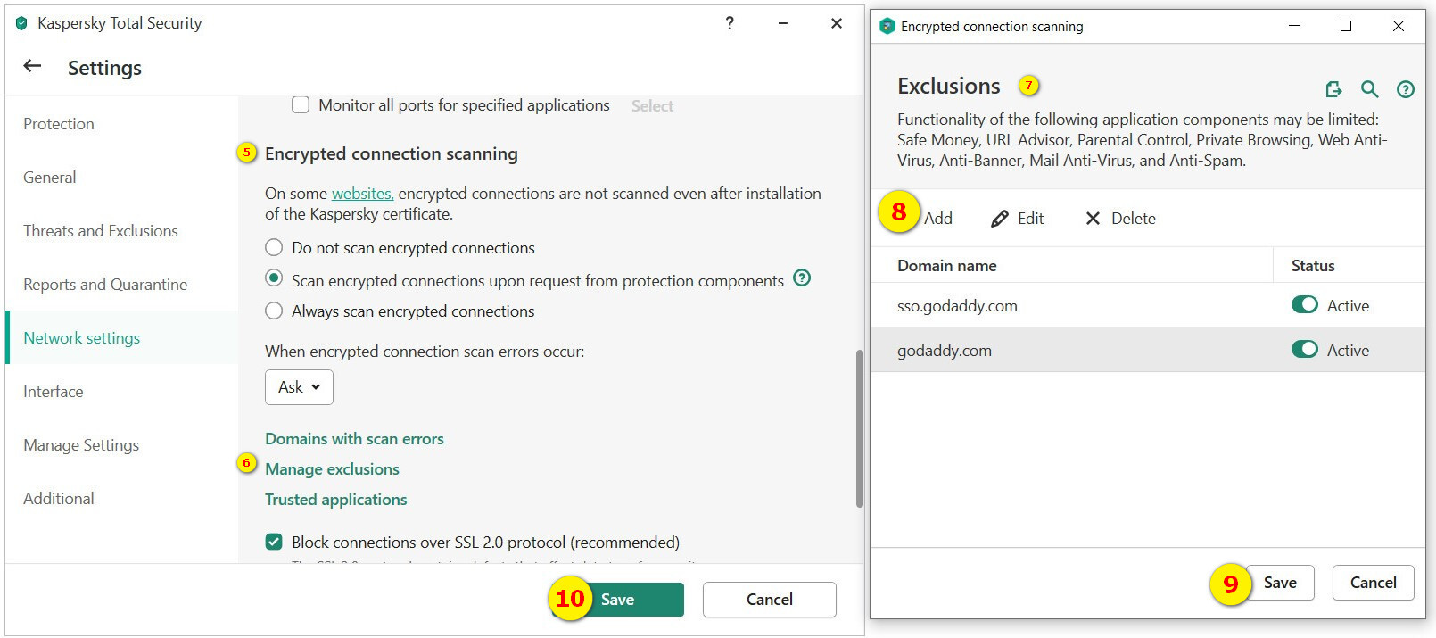Uncheck Block connections over SSL 2.0
Image resolution: width=1436 pixels, height=638 pixels.
[x=275, y=542]
